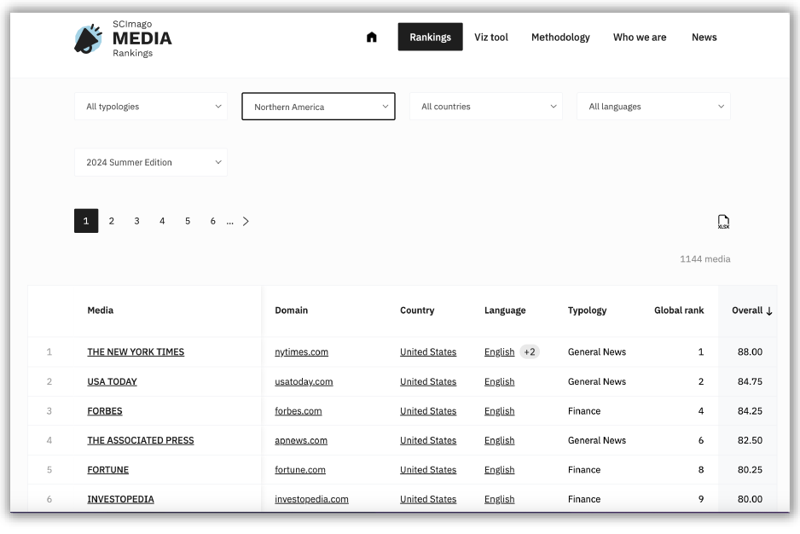The image size is (800, 534).
Task: Expand the All languages dropdown
Action: click(x=653, y=106)
